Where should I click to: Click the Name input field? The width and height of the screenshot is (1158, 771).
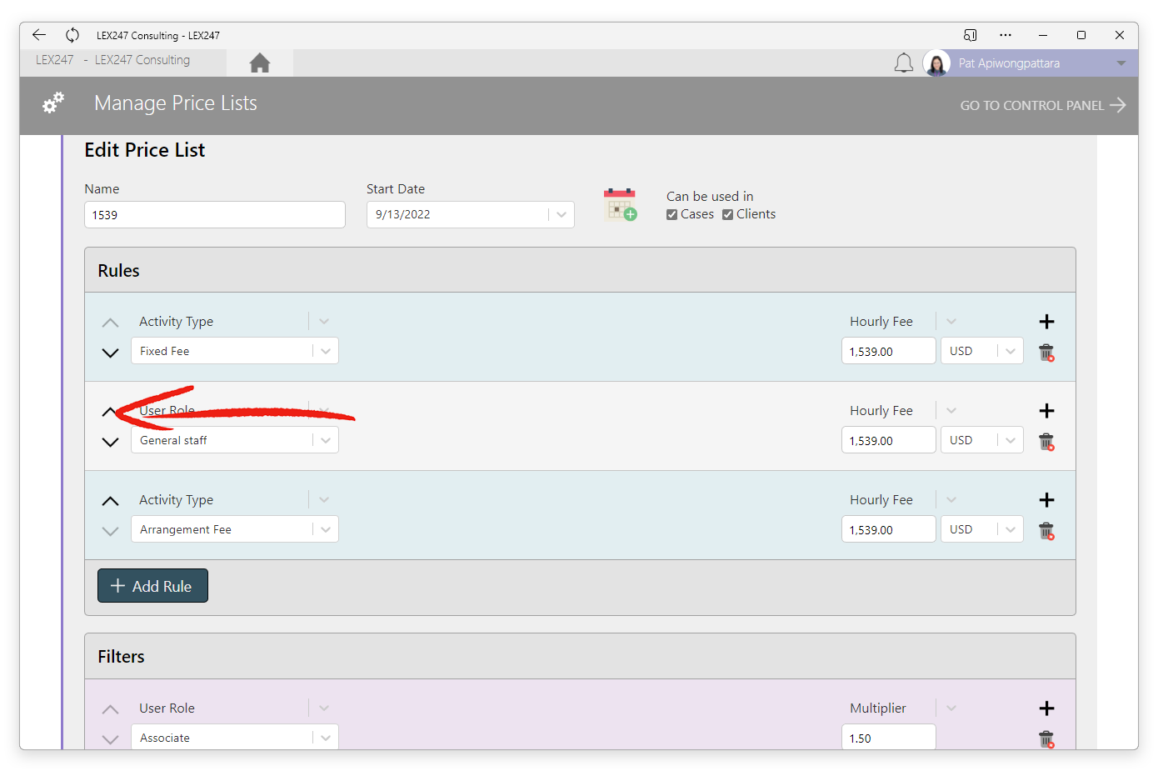coord(215,215)
